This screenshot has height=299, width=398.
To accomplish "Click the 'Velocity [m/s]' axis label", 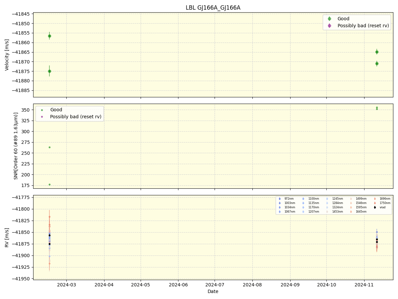I will click(7, 55).
